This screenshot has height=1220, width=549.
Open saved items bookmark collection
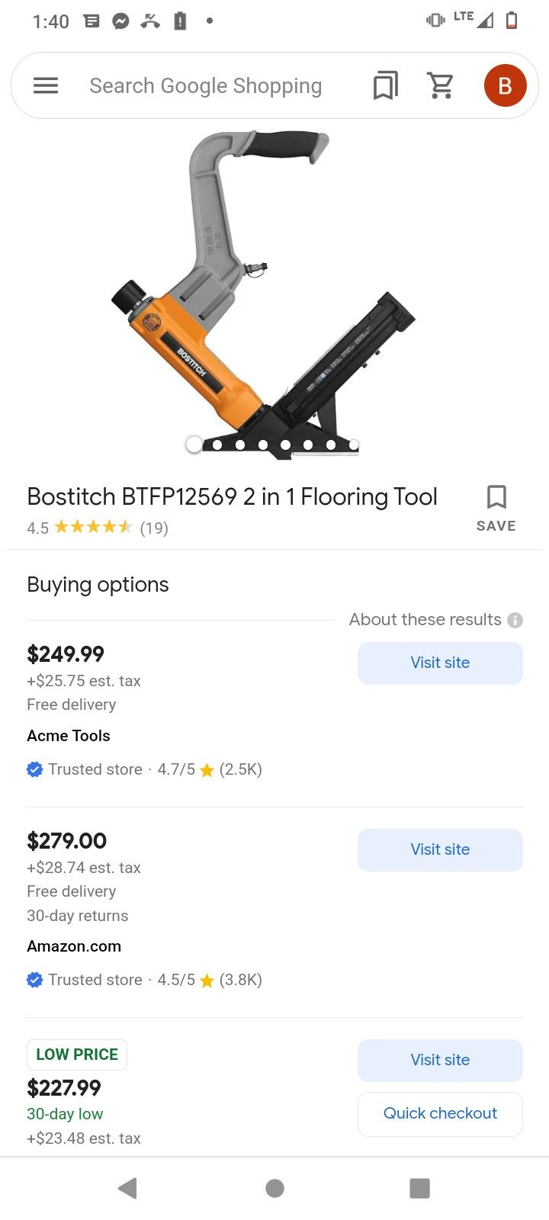coord(385,85)
